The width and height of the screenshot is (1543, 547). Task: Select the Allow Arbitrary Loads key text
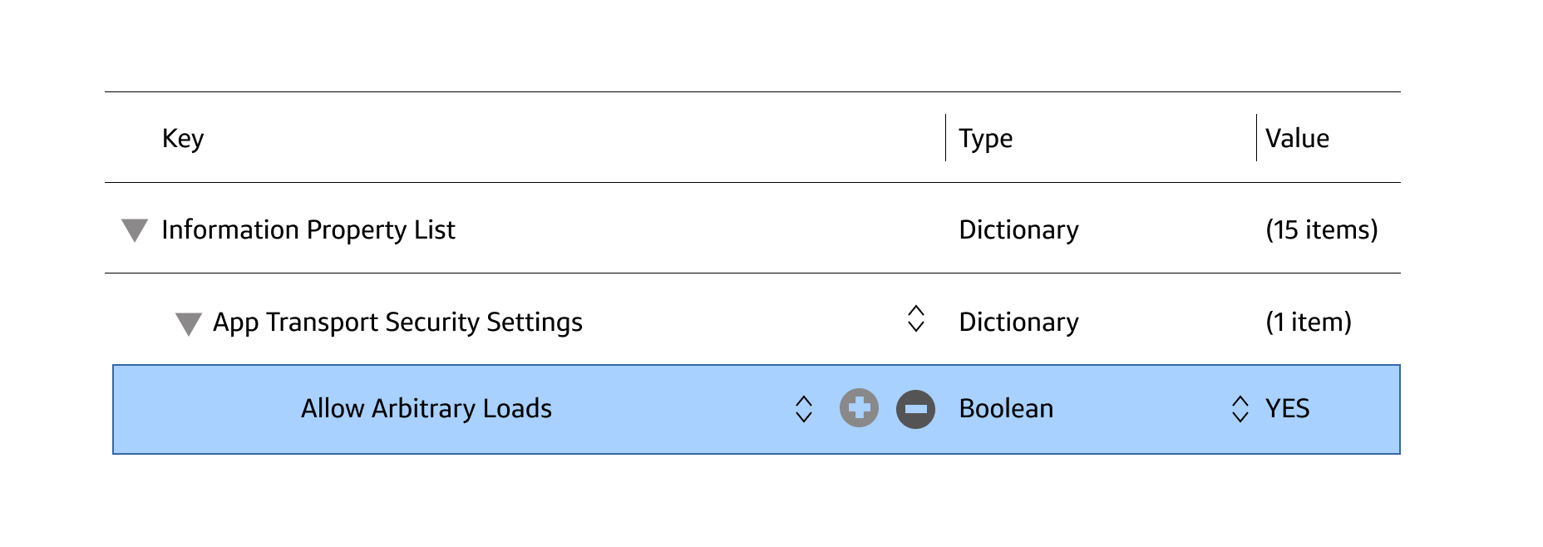point(426,409)
